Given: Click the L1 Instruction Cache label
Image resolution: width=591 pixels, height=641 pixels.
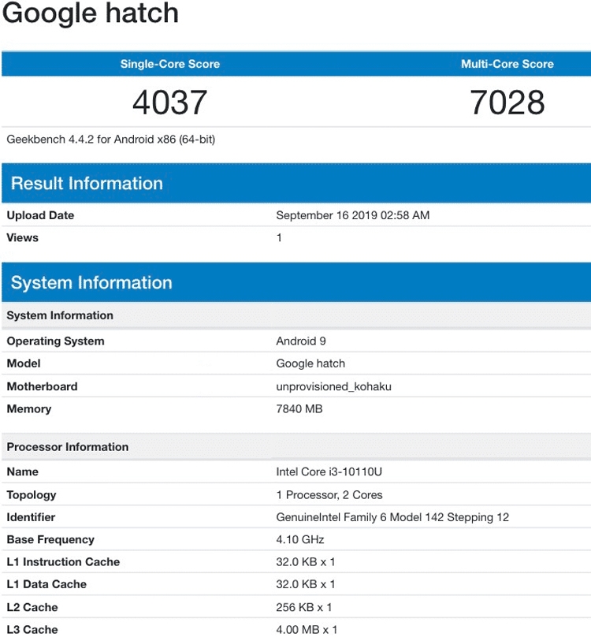Looking at the screenshot, I should coord(63,561).
